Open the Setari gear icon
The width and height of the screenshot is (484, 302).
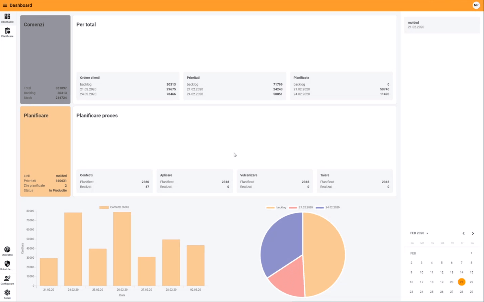click(7, 294)
